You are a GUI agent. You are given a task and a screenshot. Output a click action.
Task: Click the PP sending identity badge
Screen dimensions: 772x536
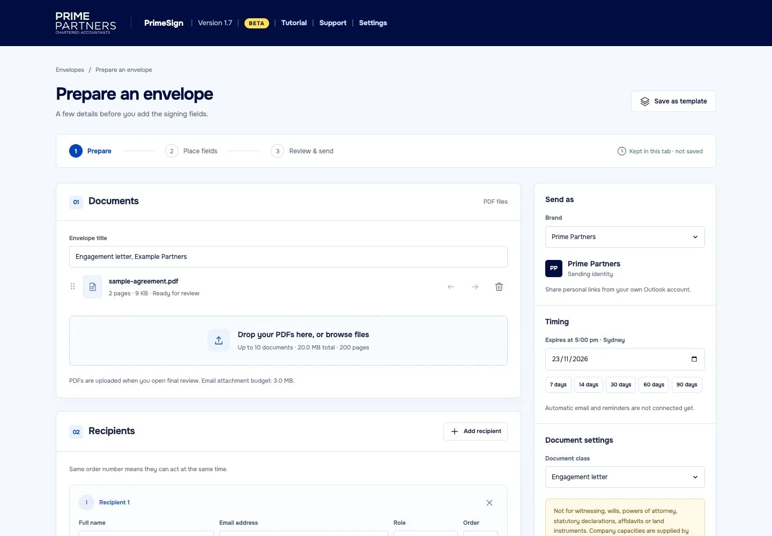[554, 269]
